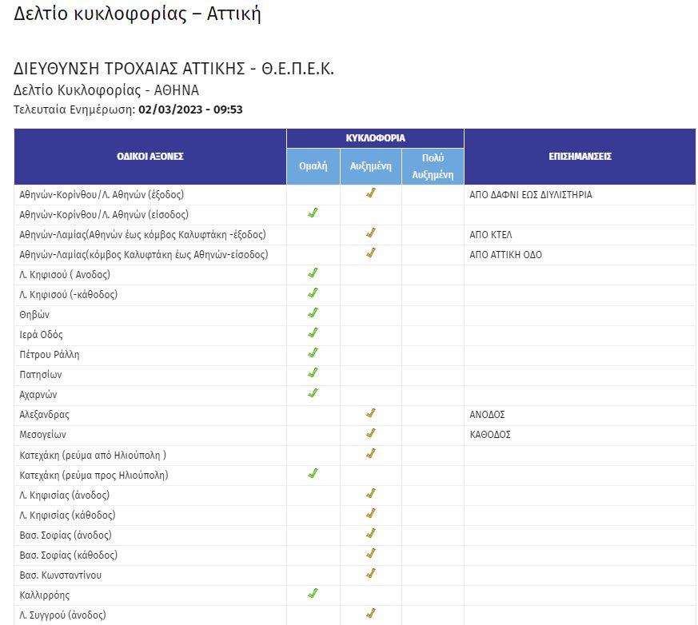The image size is (698, 625).
Task: Click the yellow checkmark for Βασ. Κωνσταντίνου
Action: tap(370, 574)
